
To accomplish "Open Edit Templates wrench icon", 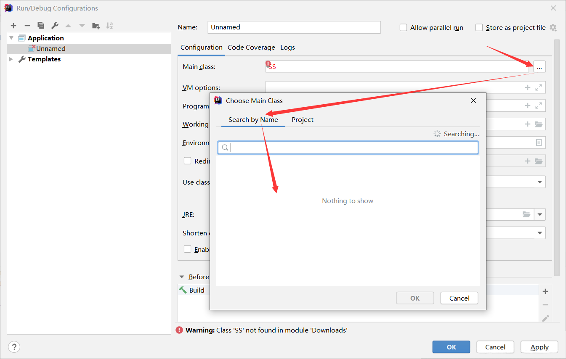I will coord(55,26).
